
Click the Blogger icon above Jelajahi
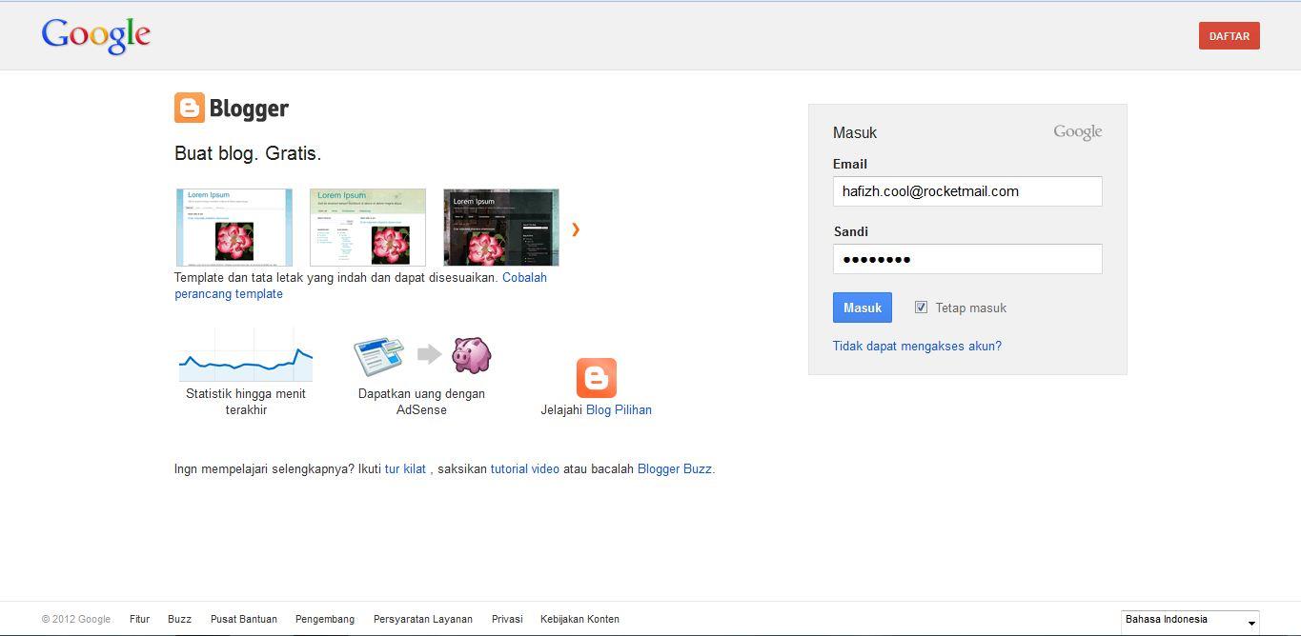(x=597, y=378)
